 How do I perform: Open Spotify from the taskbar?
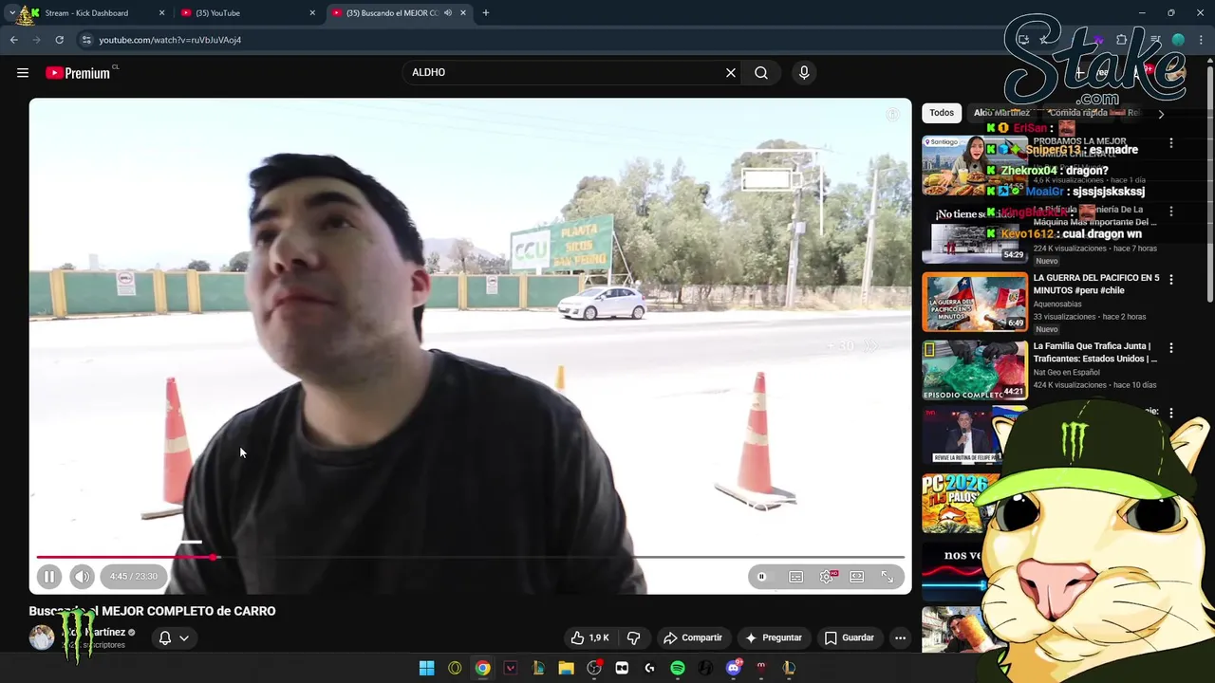[x=678, y=669]
